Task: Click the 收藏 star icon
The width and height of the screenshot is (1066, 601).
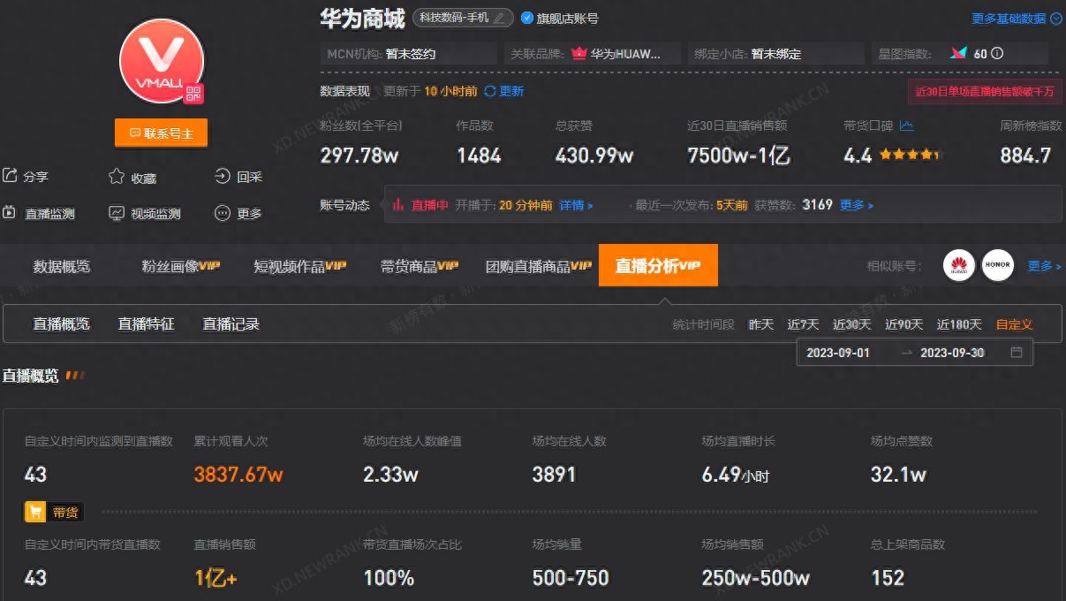Action: click(x=117, y=177)
